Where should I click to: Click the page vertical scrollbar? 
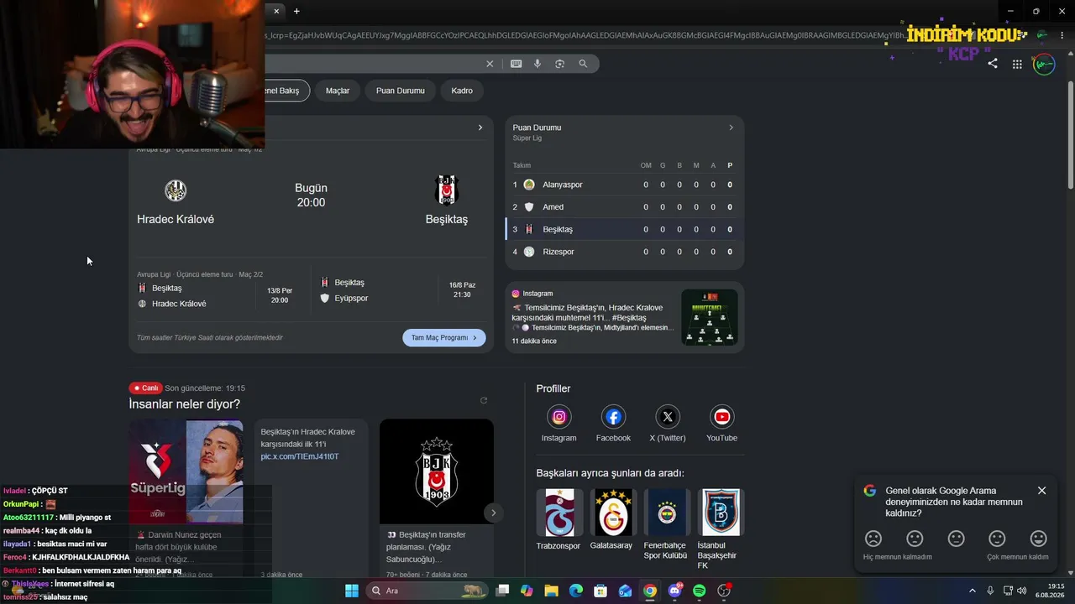[x=1071, y=134]
